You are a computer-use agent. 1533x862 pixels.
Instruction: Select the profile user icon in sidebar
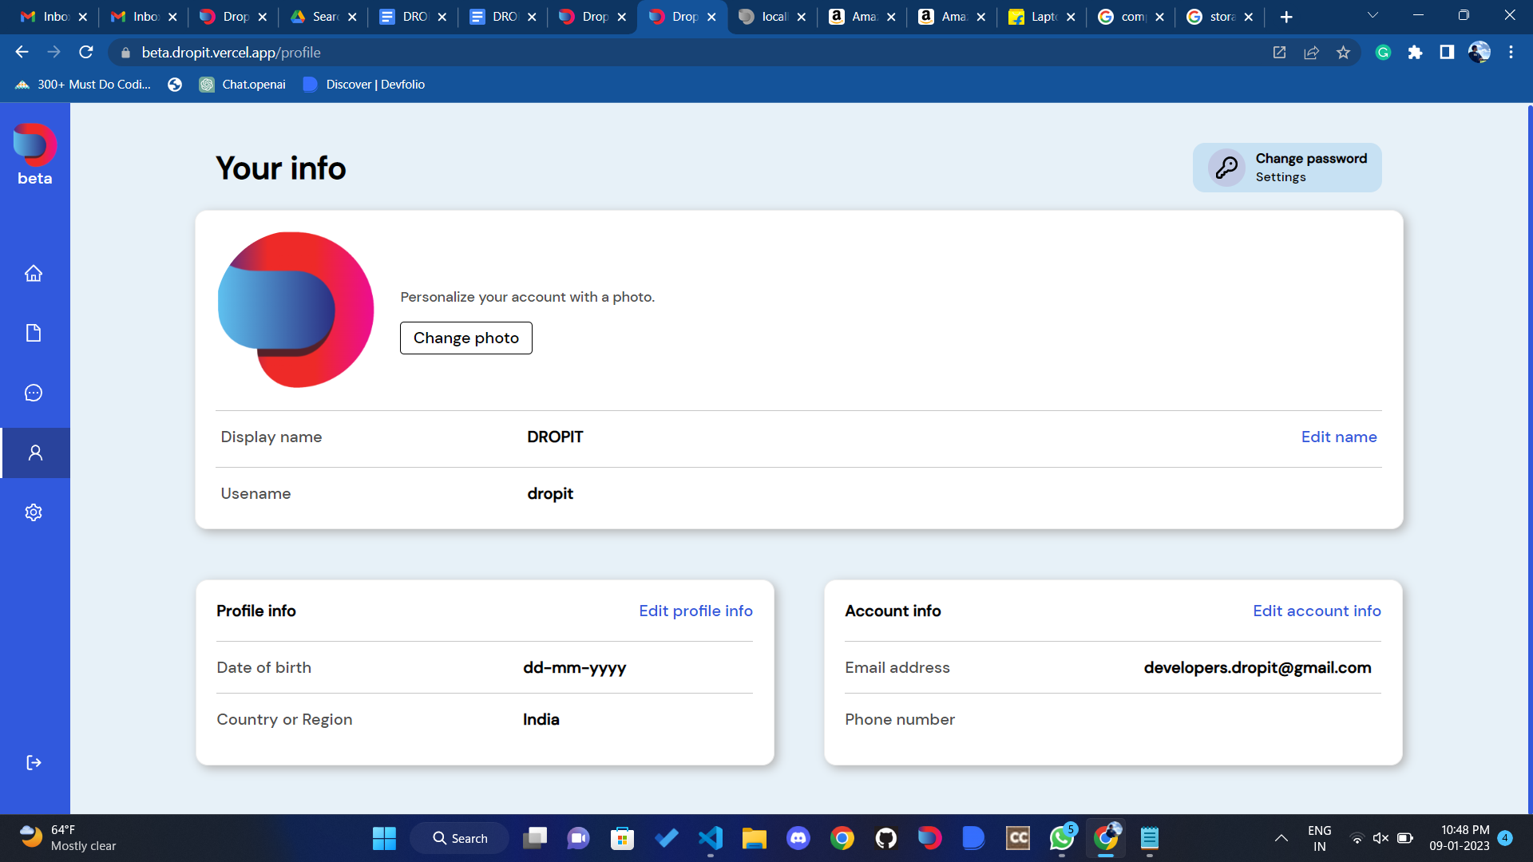(35, 453)
